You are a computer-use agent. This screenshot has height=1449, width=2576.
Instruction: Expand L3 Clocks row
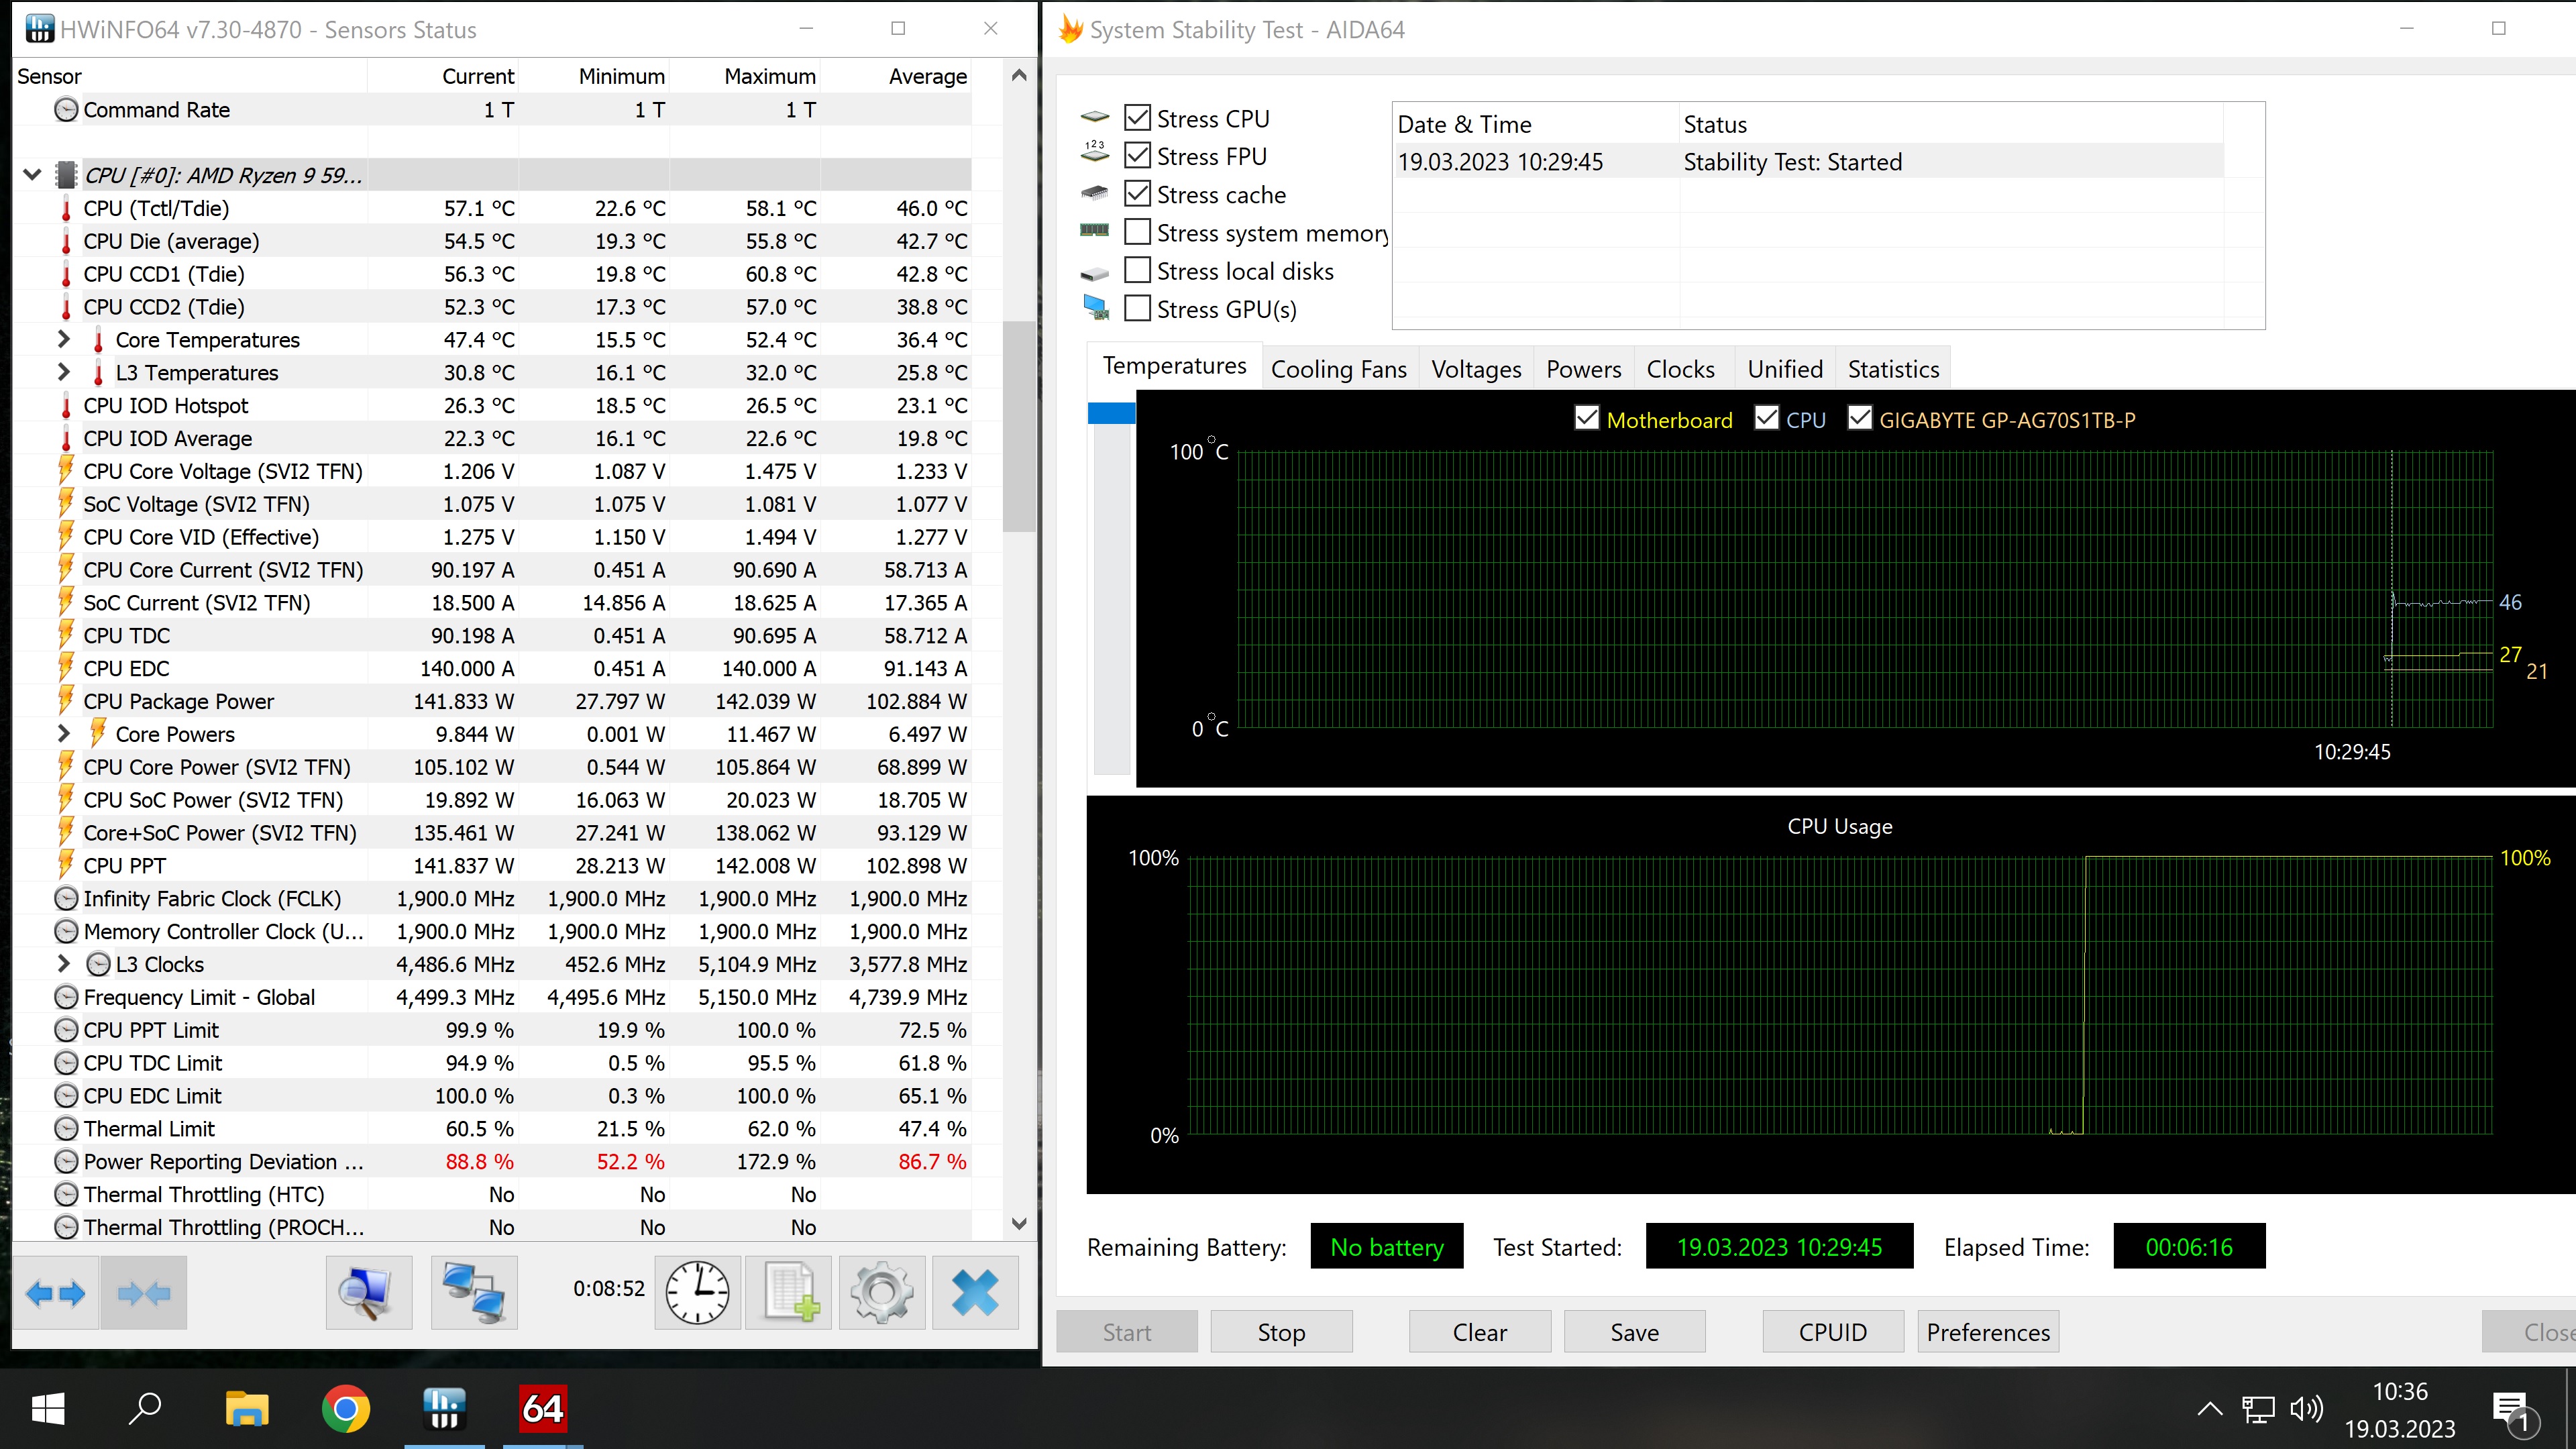coord(64,963)
